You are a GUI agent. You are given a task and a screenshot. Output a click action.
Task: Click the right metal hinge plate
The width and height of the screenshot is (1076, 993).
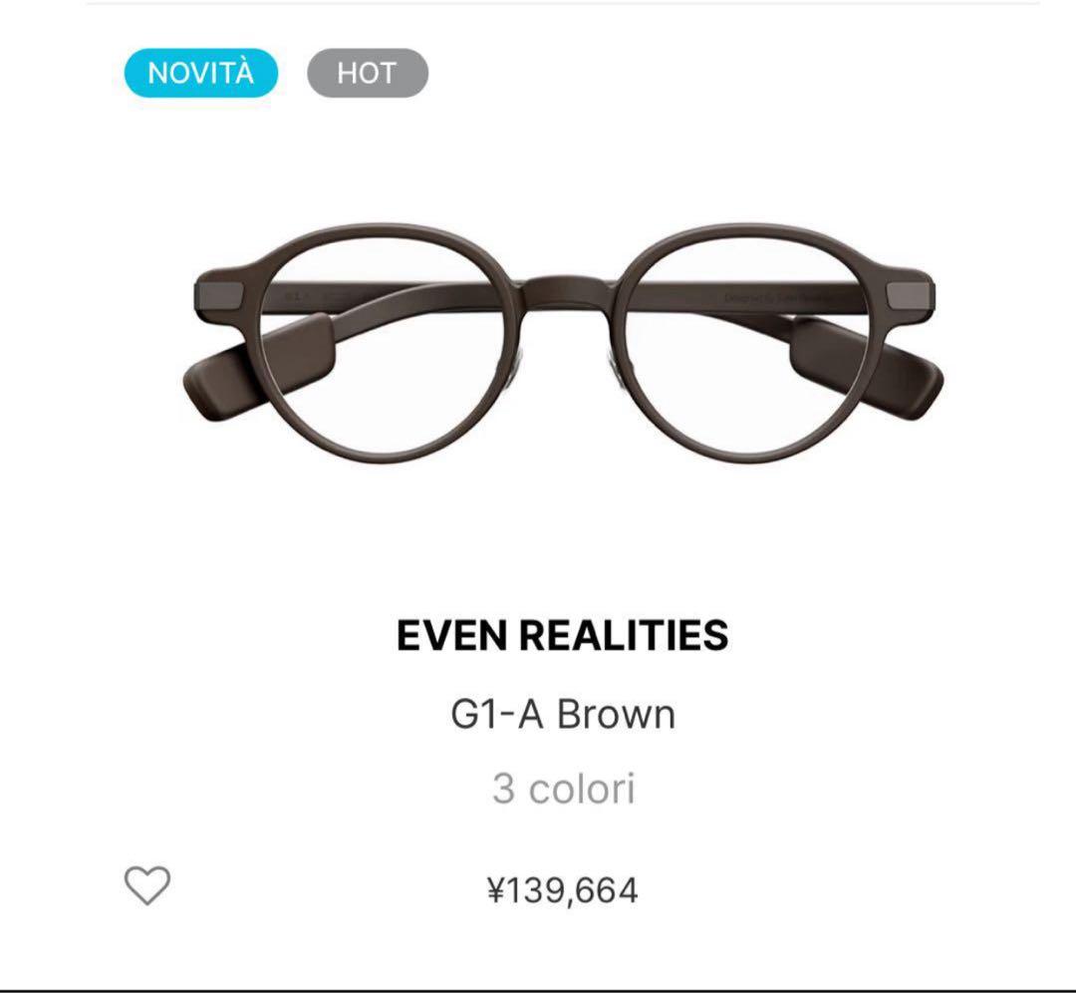pyautogui.click(x=911, y=294)
